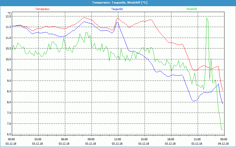Click the tall green Windchill spike peak

point(207,18)
